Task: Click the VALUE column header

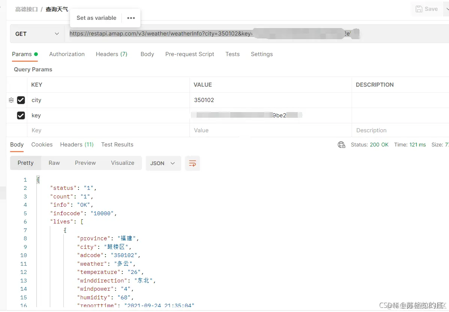Action: click(203, 85)
